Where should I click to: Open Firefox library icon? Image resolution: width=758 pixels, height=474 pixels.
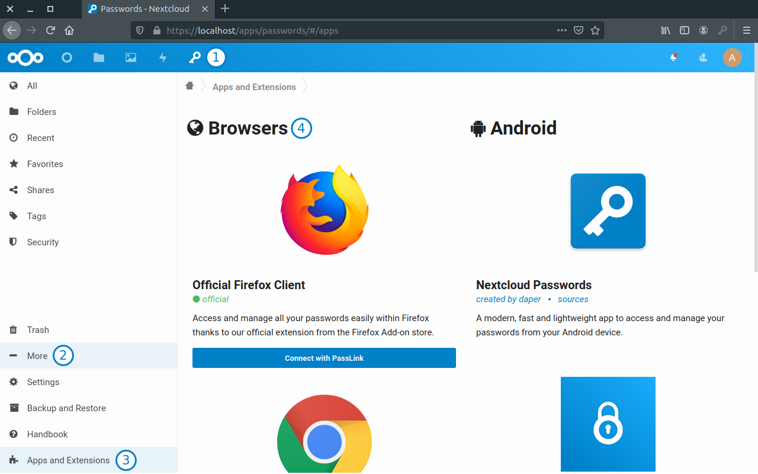point(666,30)
